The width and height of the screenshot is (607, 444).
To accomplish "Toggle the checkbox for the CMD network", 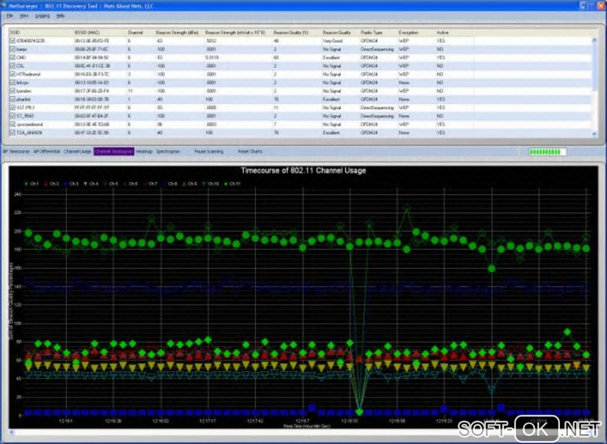I will point(12,57).
